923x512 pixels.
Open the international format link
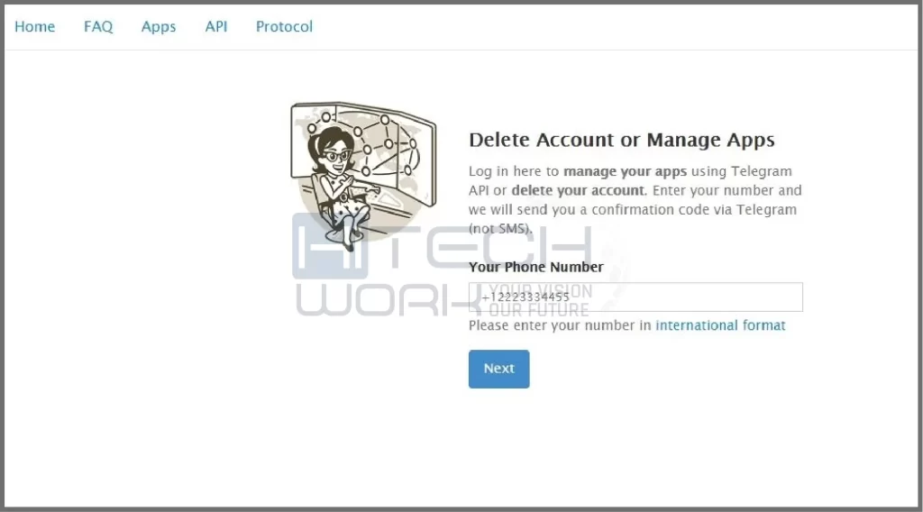[720, 325]
